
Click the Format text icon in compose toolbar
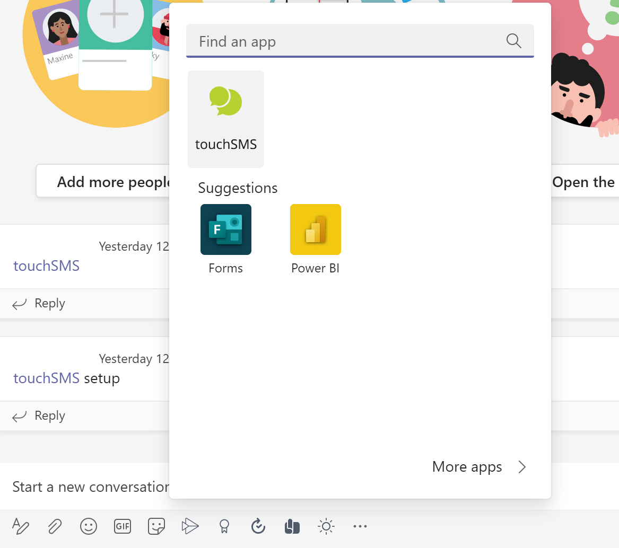tap(21, 526)
